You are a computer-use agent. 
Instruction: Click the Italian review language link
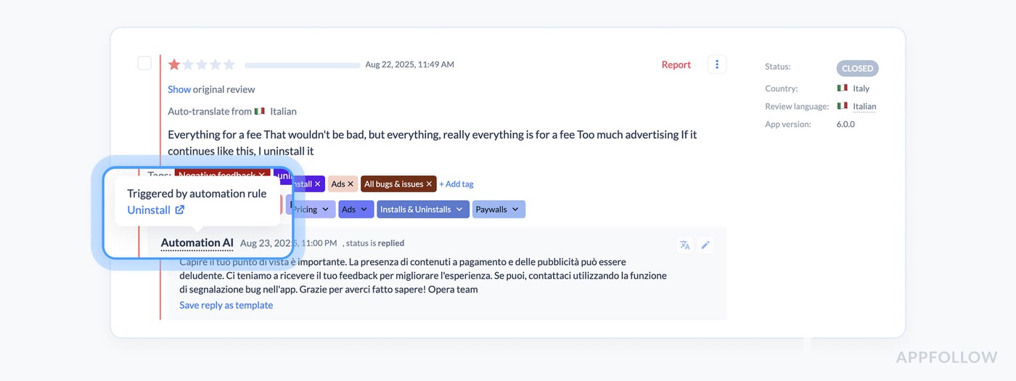tap(864, 107)
